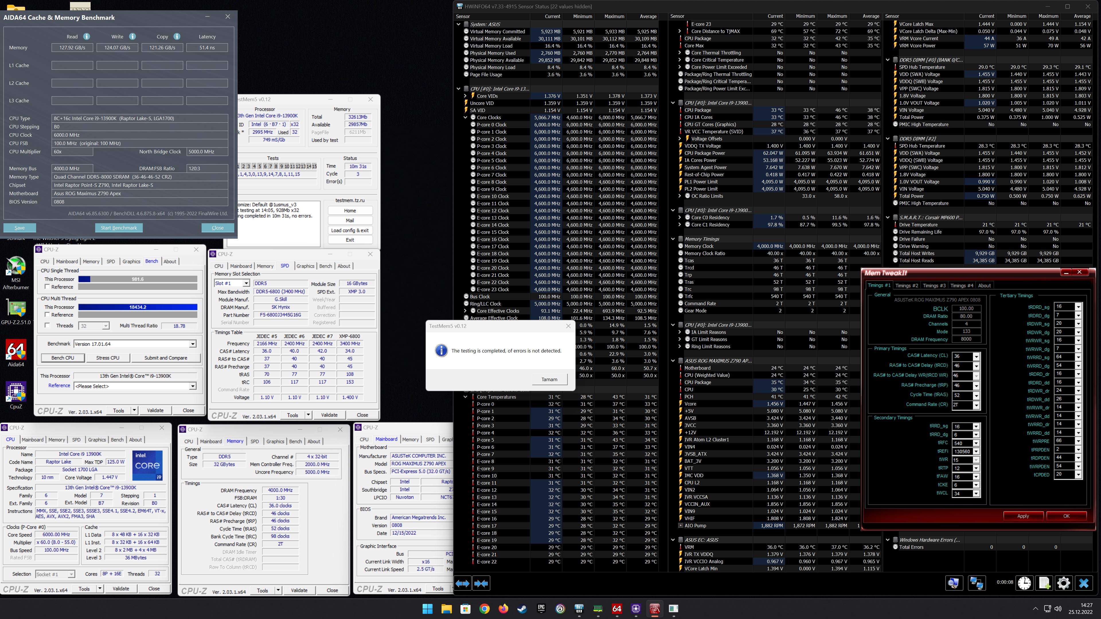This screenshot has height=619, width=1101.
Task: Toggle Single Thread Reference checkbox in CPU-Z
Action: 47,287
